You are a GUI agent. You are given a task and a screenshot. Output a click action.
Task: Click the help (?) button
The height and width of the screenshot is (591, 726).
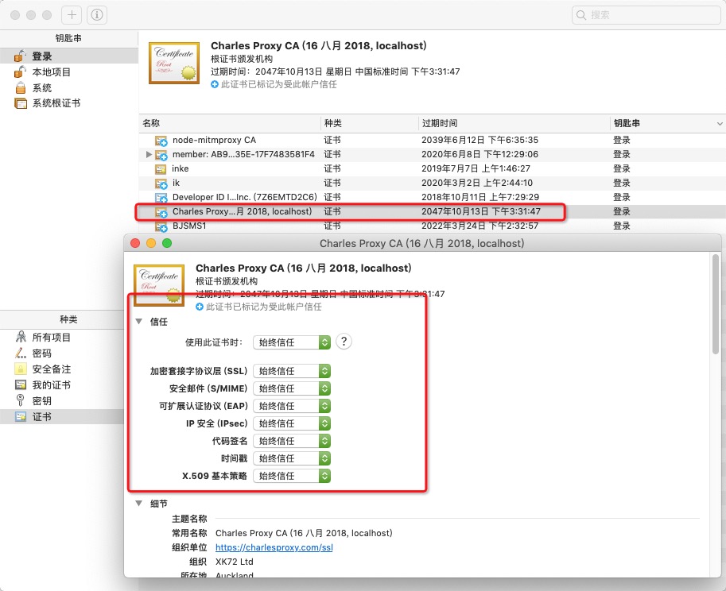[344, 342]
